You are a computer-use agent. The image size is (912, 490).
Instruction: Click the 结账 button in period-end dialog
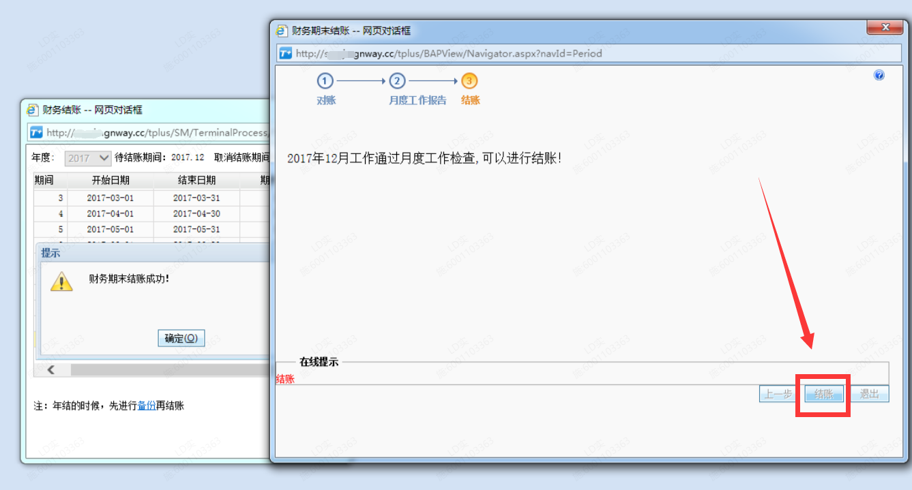coord(824,394)
